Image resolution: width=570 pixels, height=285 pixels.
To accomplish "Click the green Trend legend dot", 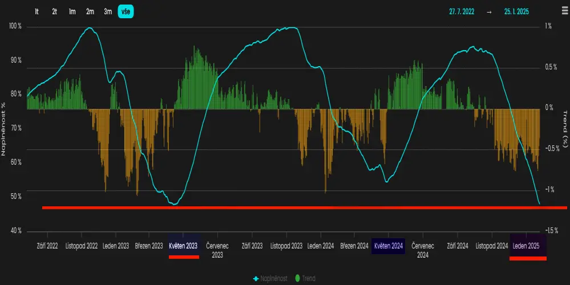I will coord(298,279).
